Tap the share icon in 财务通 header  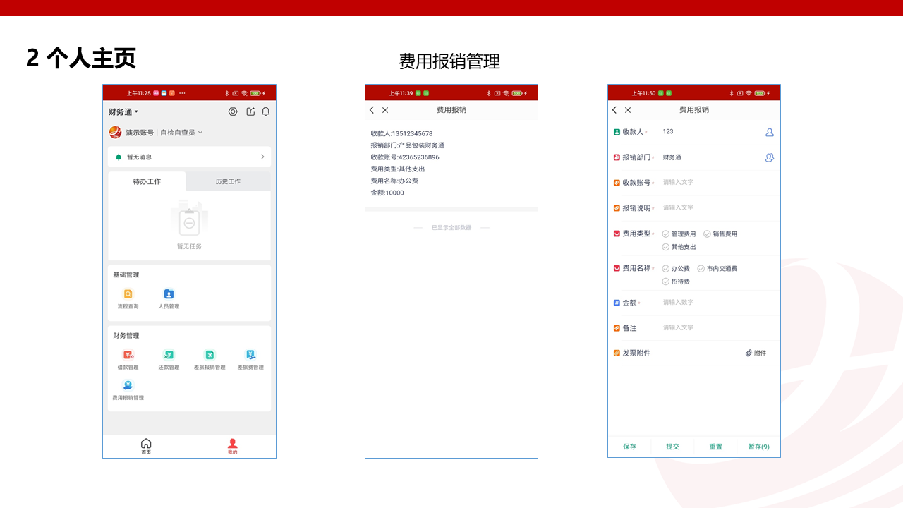[250, 111]
